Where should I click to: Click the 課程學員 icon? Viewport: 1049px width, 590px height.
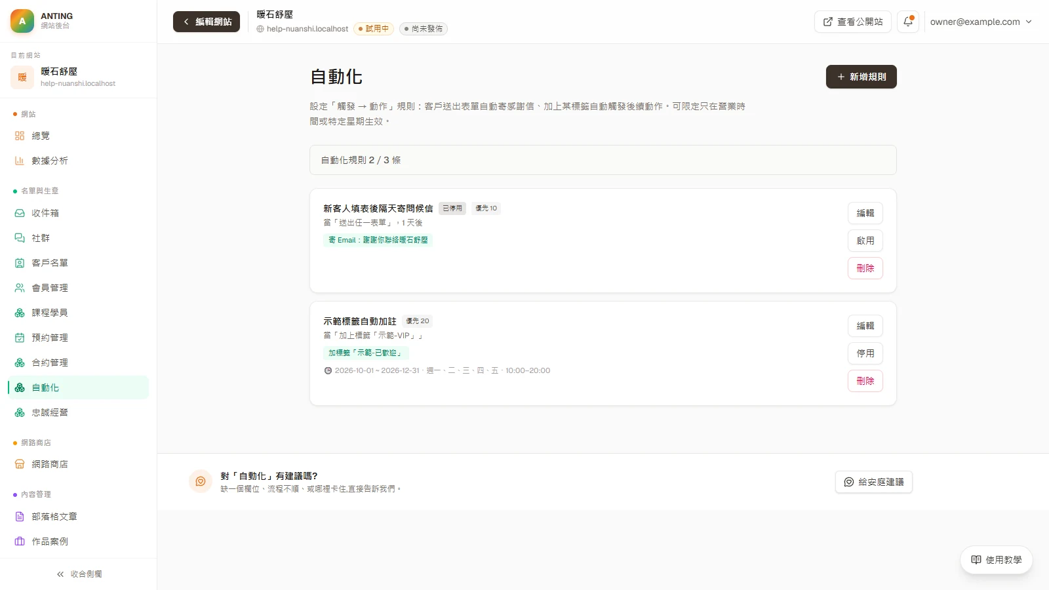click(20, 313)
